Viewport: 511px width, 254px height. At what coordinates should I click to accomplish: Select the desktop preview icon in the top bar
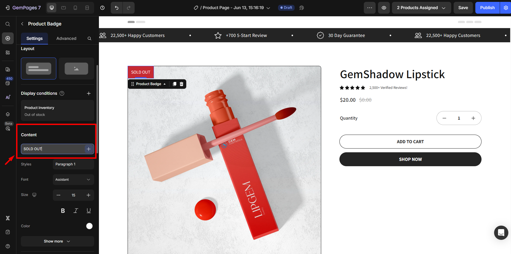(x=51, y=7)
